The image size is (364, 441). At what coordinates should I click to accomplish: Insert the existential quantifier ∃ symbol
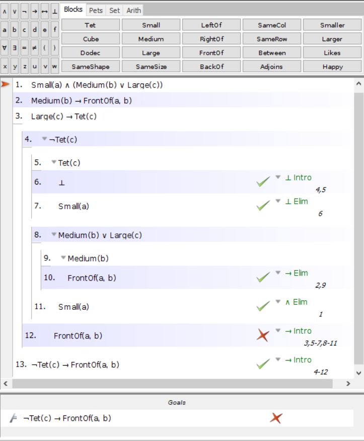15,48
